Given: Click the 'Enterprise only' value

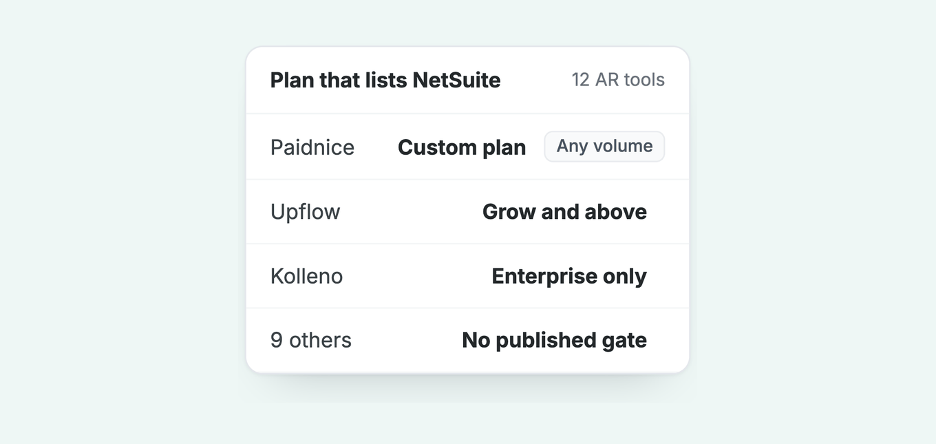Looking at the screenshot, I should tap(569, 276).
